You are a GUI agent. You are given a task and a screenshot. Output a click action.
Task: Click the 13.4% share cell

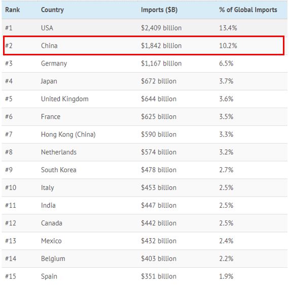[x=228, y=28]
